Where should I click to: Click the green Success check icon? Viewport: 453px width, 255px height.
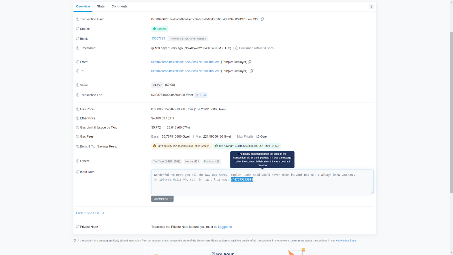[x=154, y=29]
